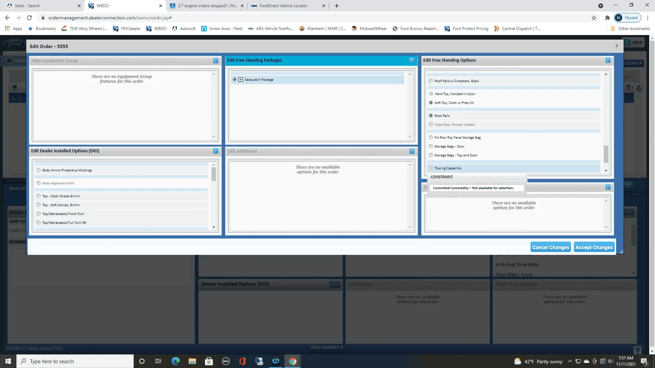Viewport: 655px width, 368px height.
Task: Select Top/Retractable/Front Twill option
Action: pos(39,214)
